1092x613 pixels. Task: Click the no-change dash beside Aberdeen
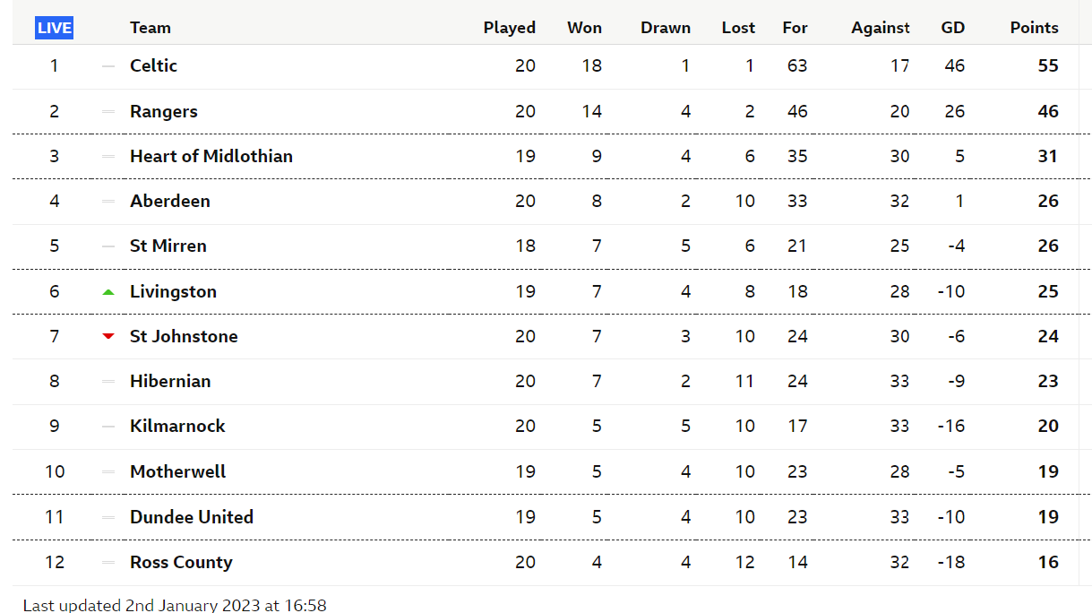pyautogui.click(x=108, y=201)
